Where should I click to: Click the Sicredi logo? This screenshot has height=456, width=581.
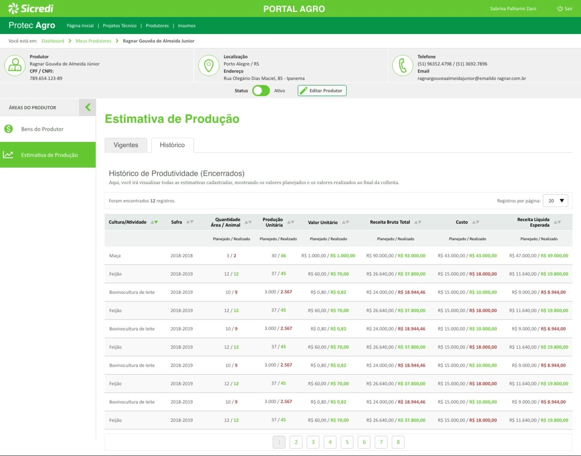click(x=31, y=8)
